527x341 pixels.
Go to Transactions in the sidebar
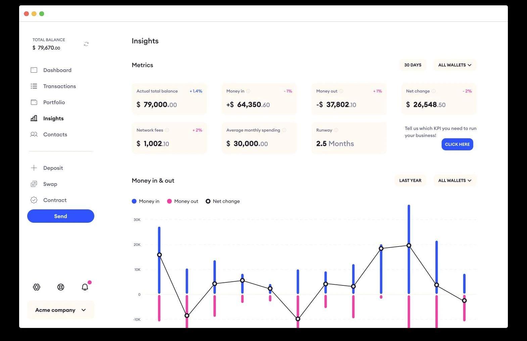click(59, 86)
